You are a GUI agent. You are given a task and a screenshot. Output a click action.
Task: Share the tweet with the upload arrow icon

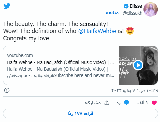click(x=107, y=103)
